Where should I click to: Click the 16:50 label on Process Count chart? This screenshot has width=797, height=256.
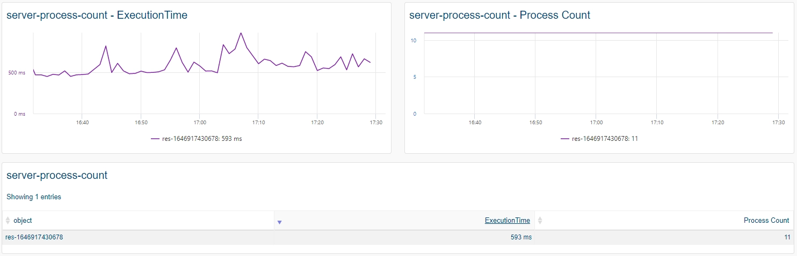point(535,123)
